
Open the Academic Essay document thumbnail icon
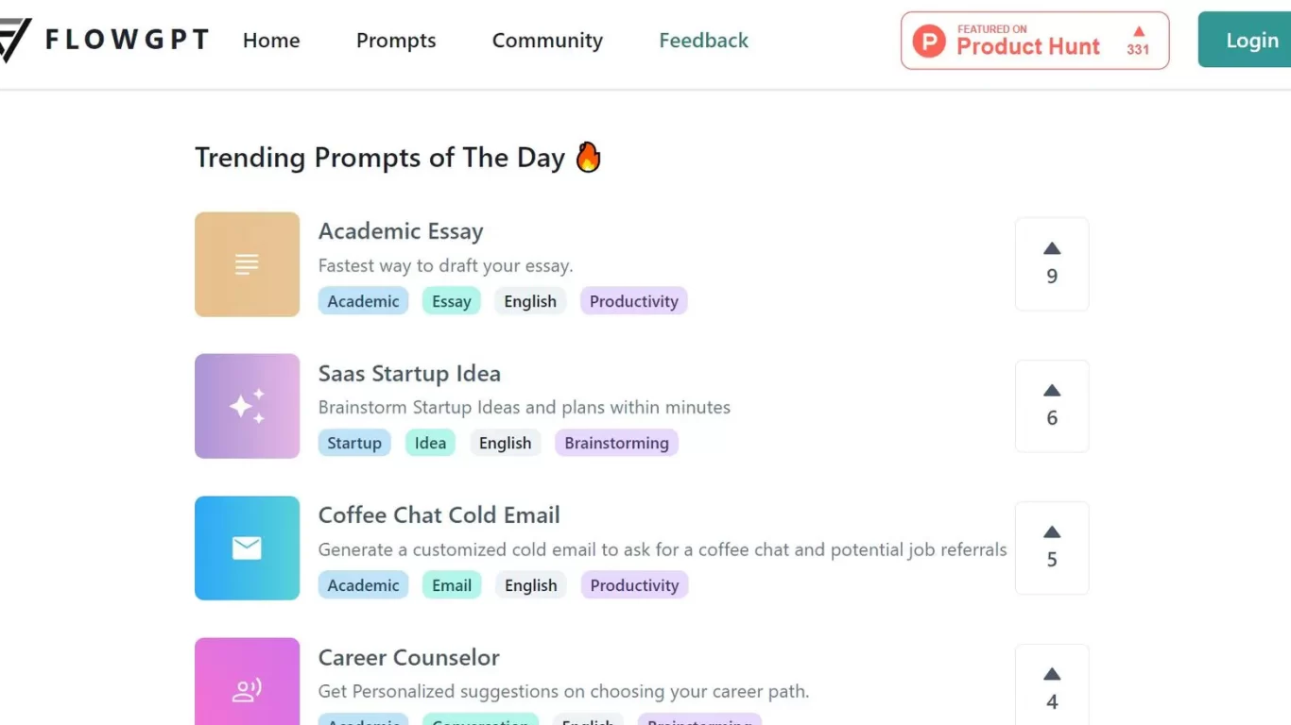tap(247, 264)
